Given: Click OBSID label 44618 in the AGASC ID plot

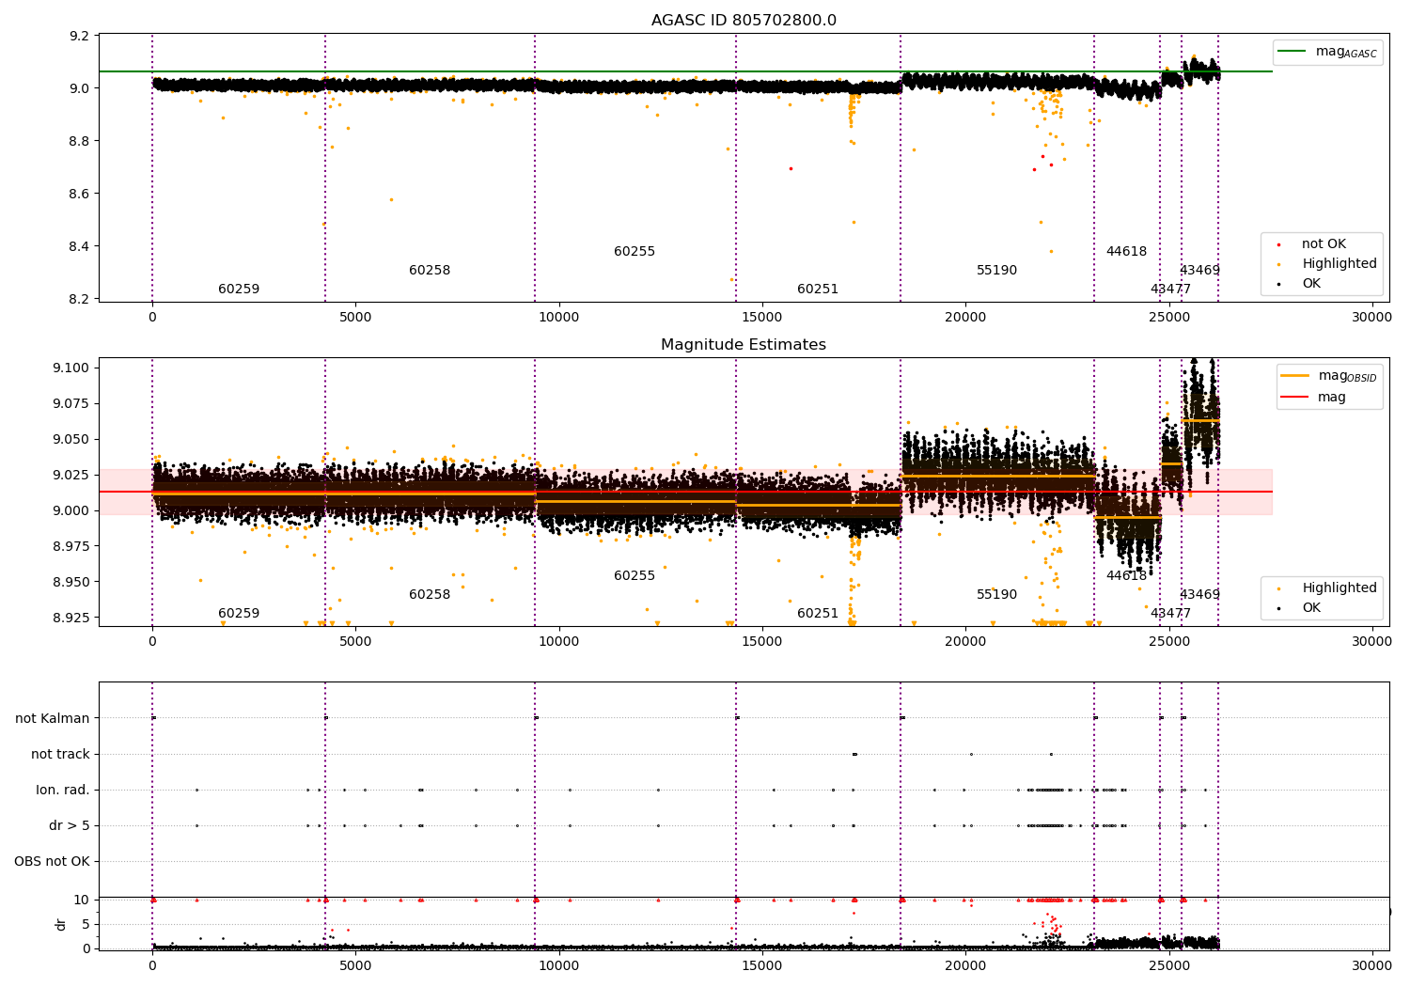Looking at the screenshot, I should [x=1126, y=252].
